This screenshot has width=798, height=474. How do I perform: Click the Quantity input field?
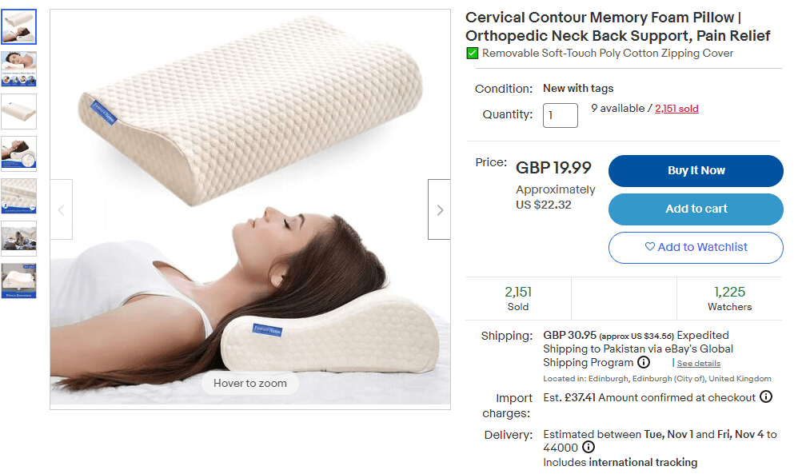point(561,115)
